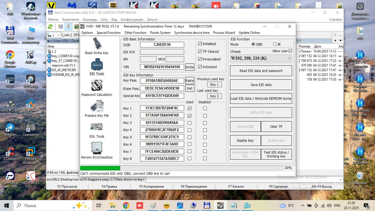
Task: Open the Special Function menu
Action: 108,33
